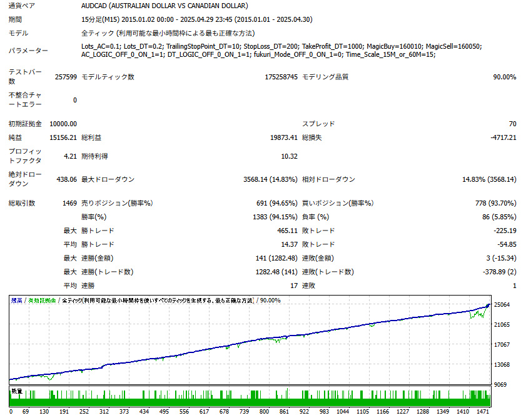This screenshot has width=526, height=418.
Task: Click the gross profit value 19873.41
Action: 284,137
